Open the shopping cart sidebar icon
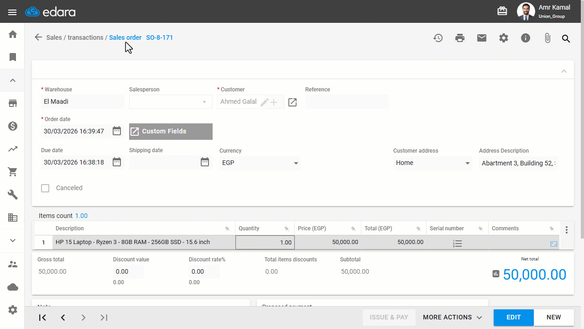Viewport: 584px width, 329px height. [13, 172]
